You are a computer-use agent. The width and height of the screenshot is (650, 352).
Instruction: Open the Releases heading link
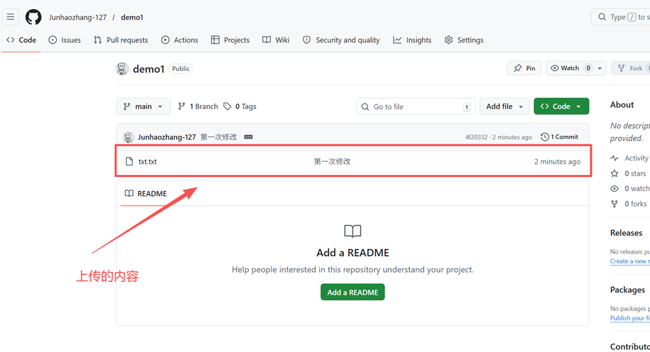pyautogui.click(x=626, y=233)
